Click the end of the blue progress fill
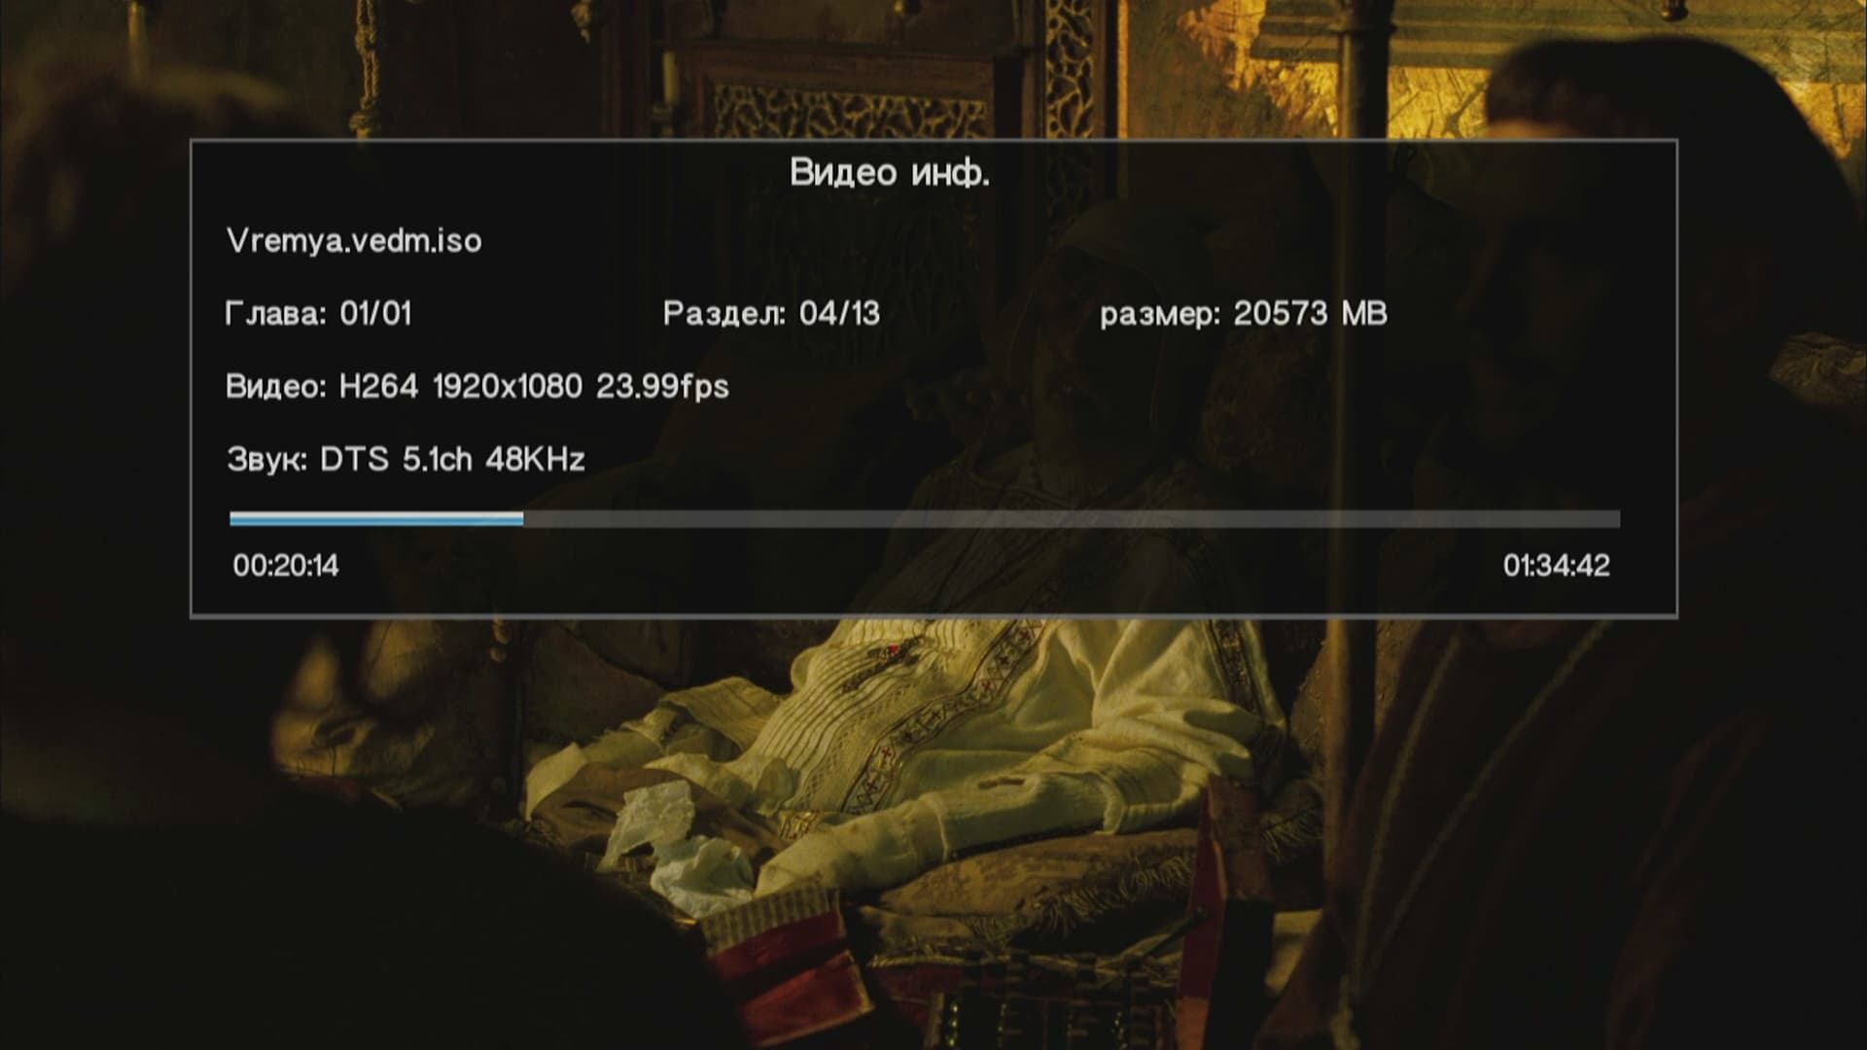This screenshot has height=1050, width=1867. (x=521, y=519)
